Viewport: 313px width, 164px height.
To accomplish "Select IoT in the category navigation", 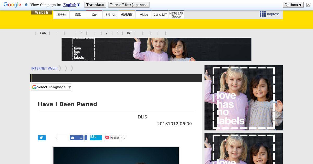I will pyautogui.click(x=129, y=33).
